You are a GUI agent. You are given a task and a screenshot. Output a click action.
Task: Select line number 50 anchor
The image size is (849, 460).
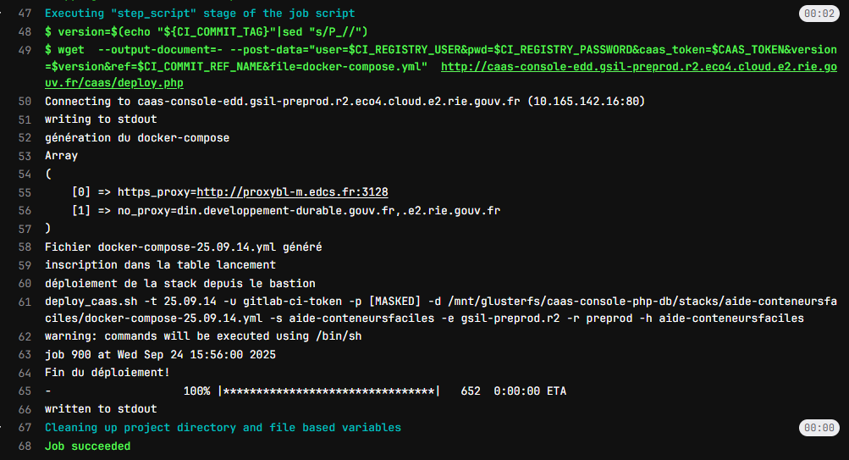(x=25, y=102)
